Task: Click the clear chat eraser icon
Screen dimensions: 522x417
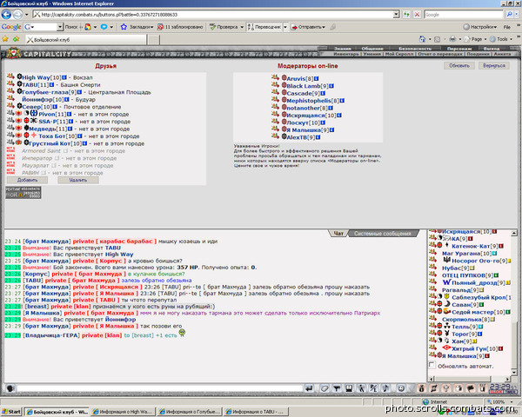Action: tap(325, 388)
